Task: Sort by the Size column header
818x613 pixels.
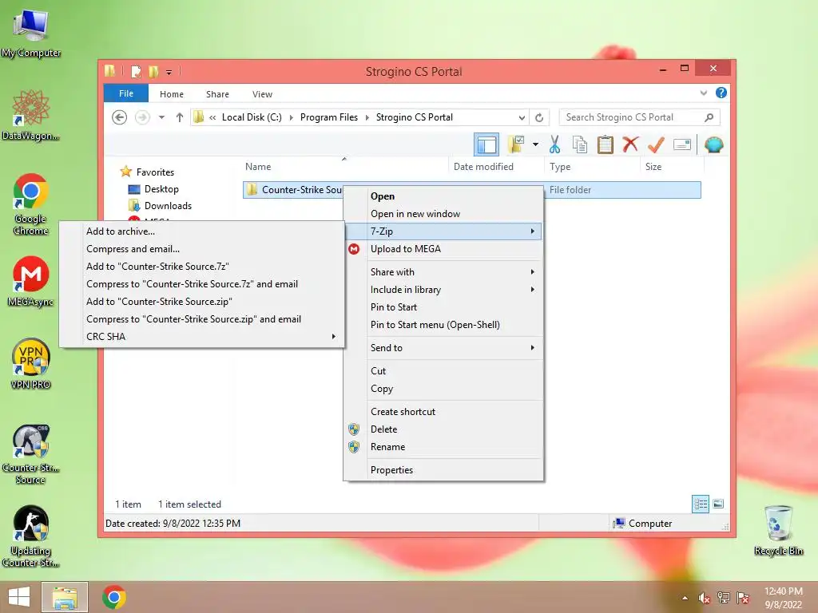Action: click(673, 166)
